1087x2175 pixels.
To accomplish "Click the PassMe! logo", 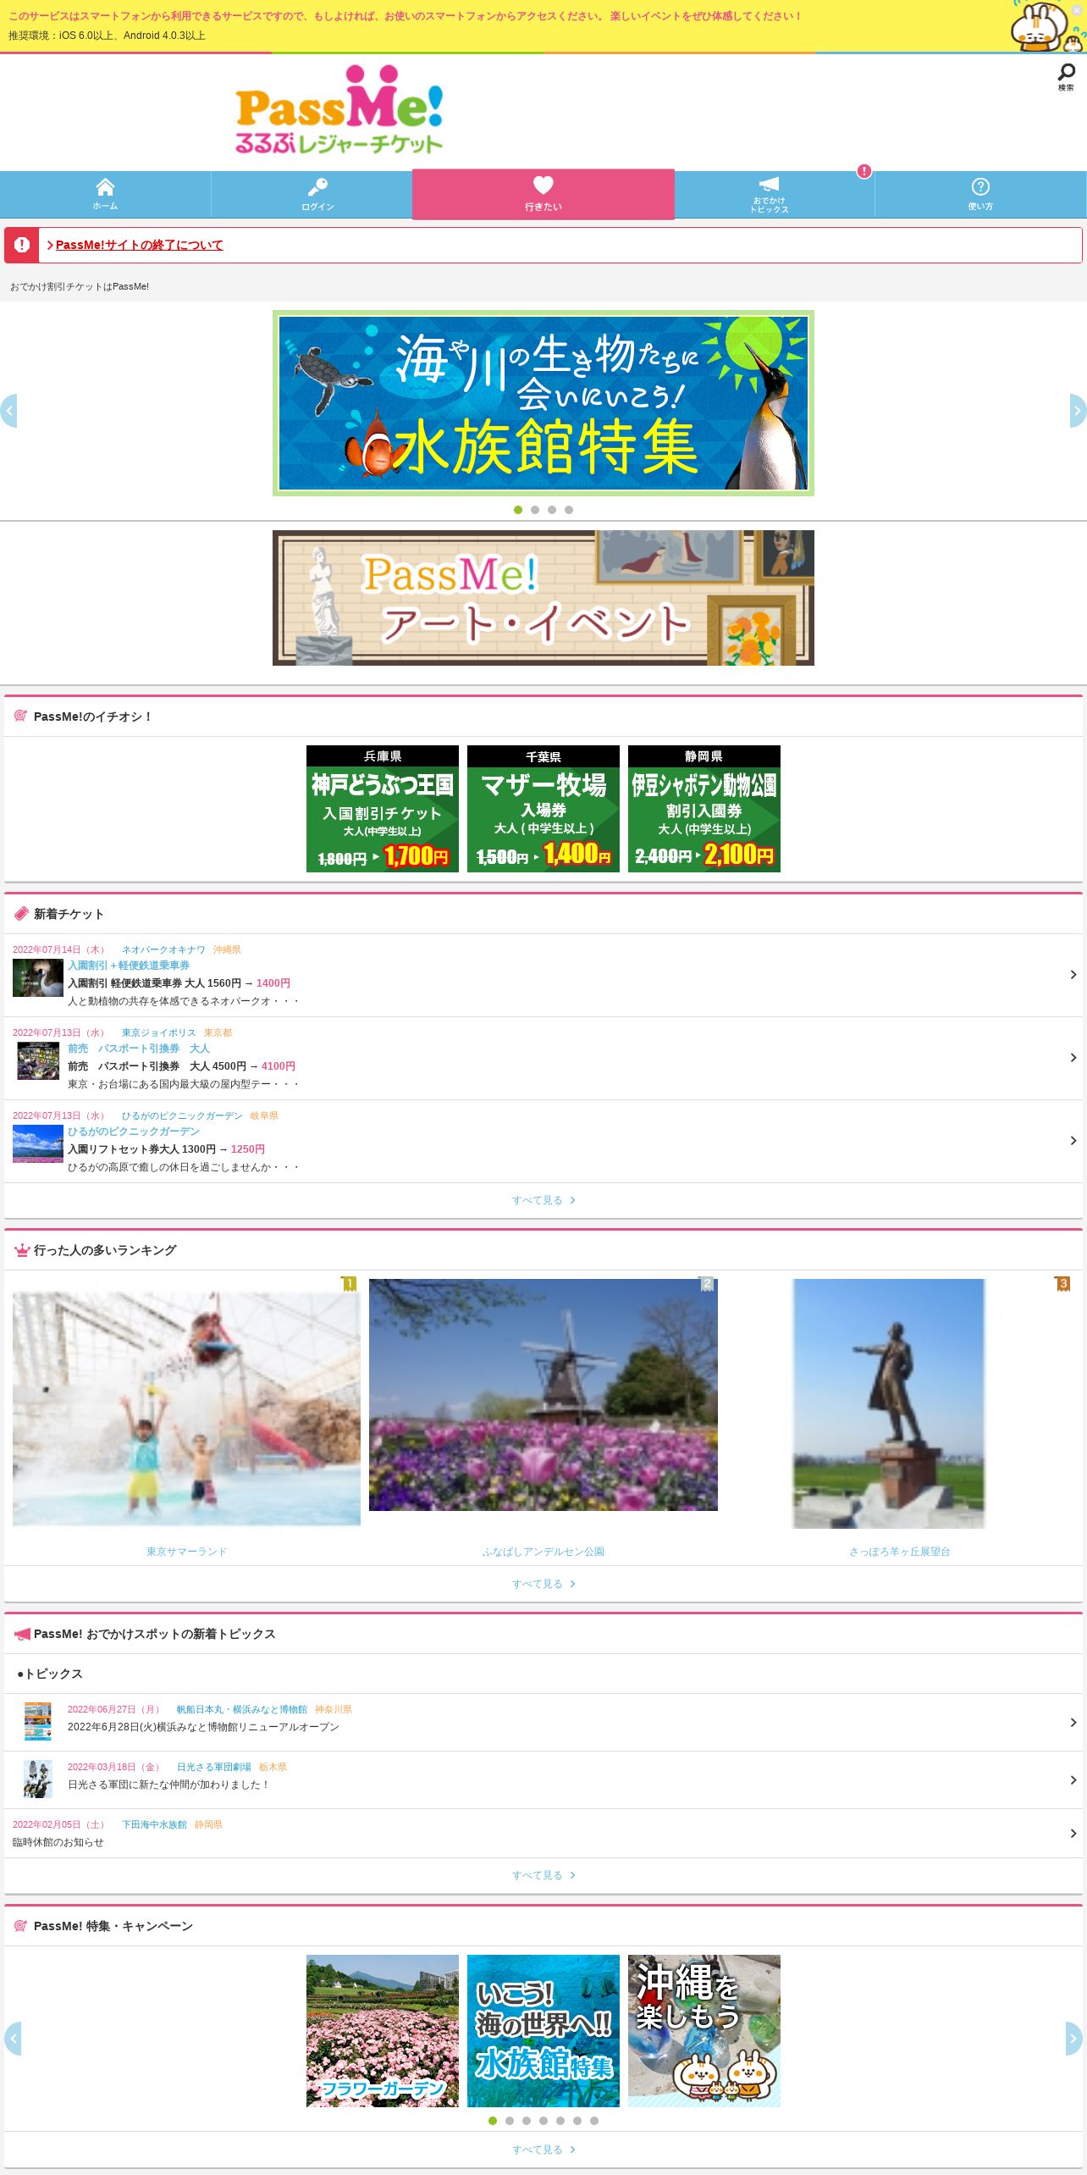I will click(x=339, y=110).
